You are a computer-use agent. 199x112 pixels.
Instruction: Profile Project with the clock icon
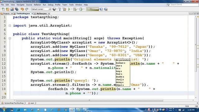click(x=81, y=9)
